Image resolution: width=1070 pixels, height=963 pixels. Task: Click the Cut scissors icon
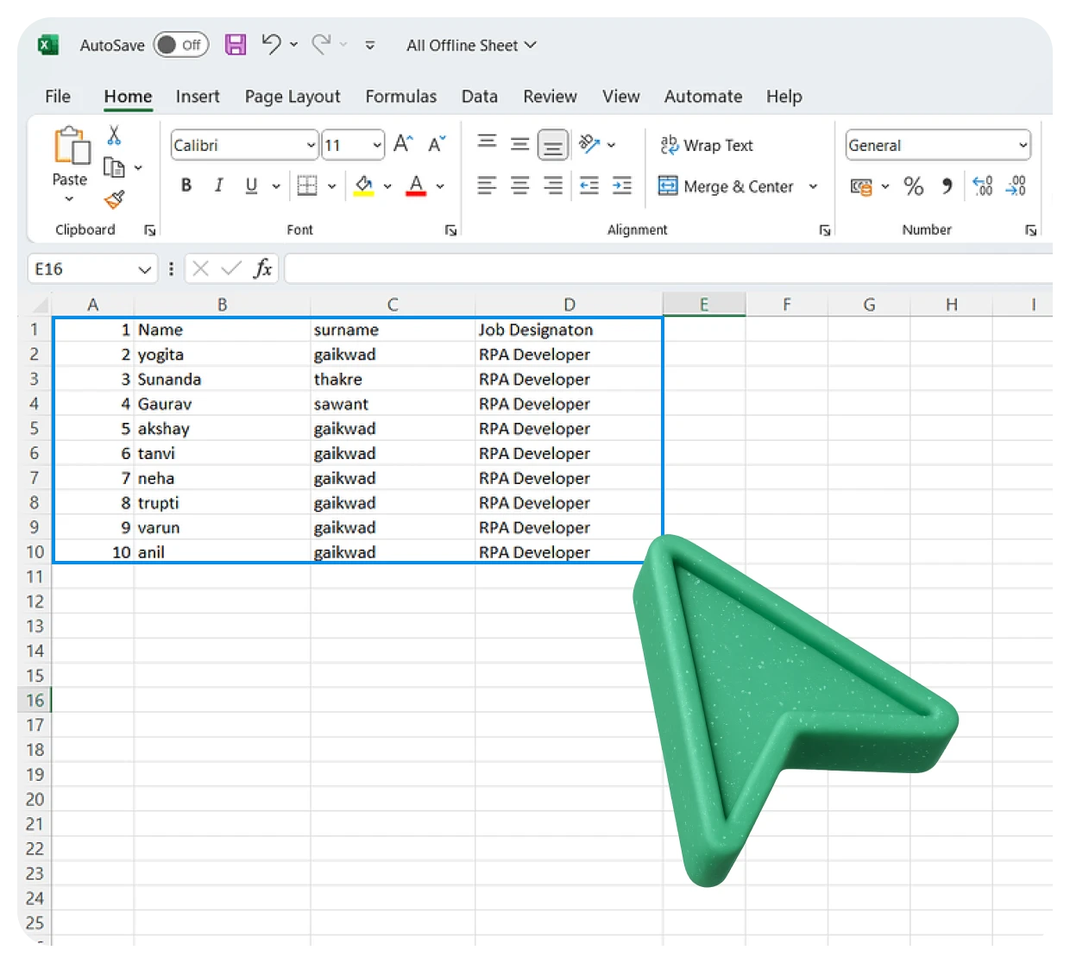coord(114,135)
